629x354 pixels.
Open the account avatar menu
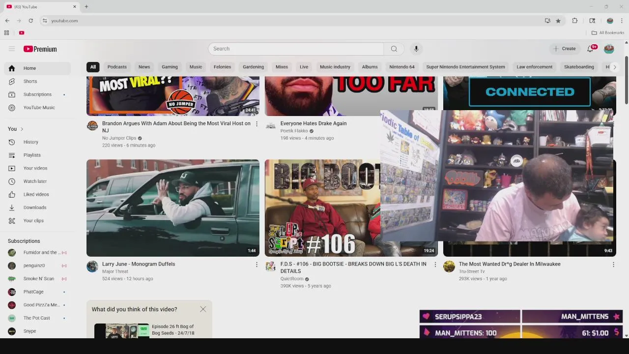pos(609,49)
